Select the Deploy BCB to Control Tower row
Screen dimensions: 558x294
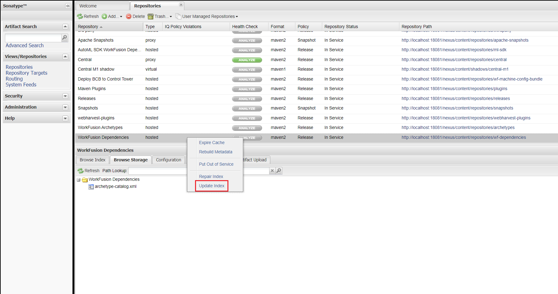(x=316, y=79)
